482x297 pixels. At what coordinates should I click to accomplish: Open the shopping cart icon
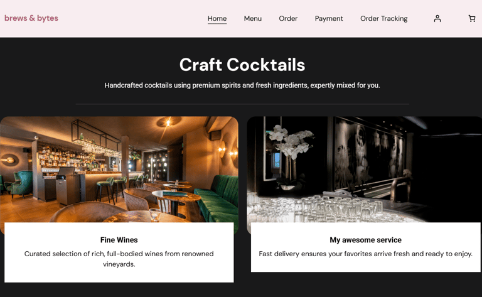[x=471, y=18]
